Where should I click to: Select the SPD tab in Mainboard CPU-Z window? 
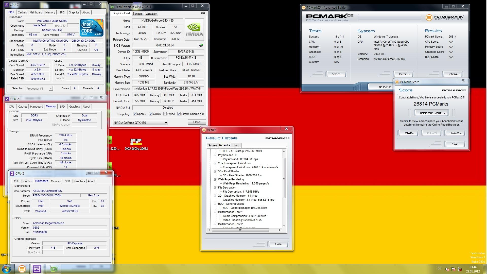67,181
